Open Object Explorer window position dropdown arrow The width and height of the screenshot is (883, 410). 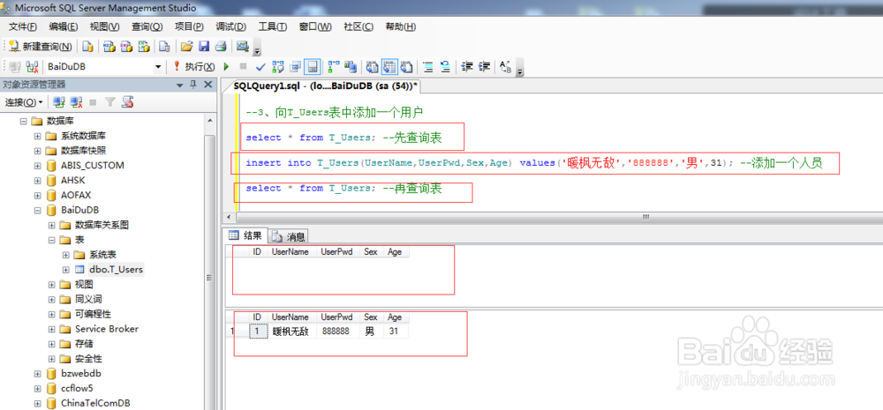tap(179, 86)
